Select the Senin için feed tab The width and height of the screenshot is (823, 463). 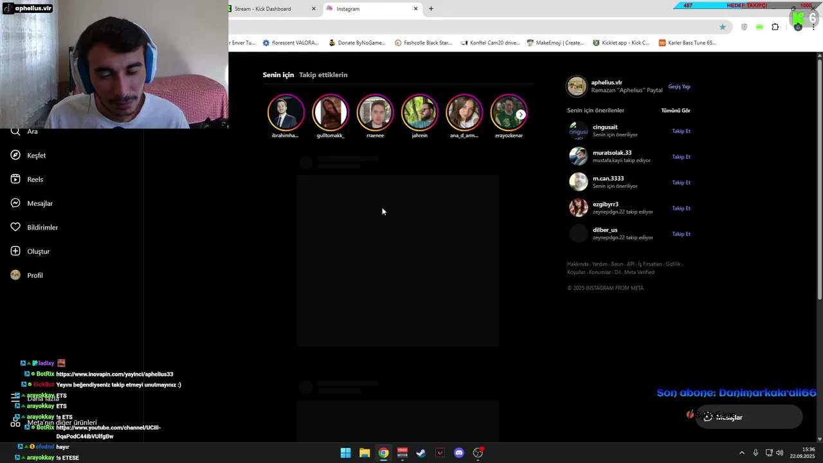coord(278,75)
